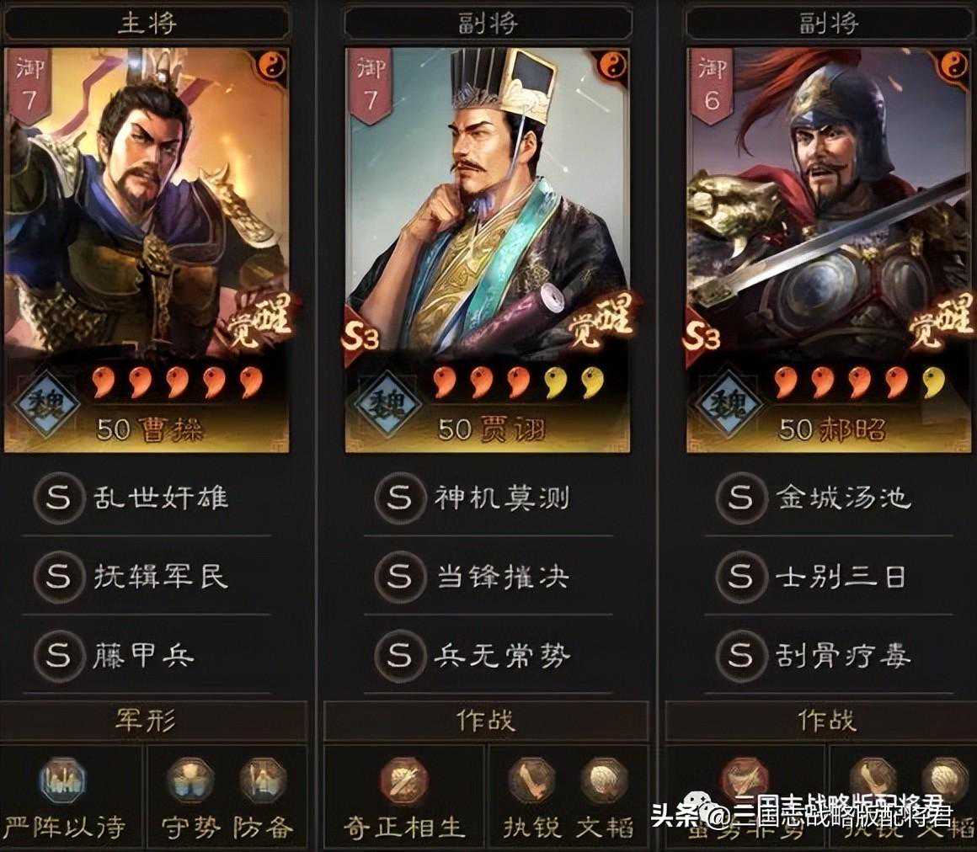Tap the 严阵以待 formation icon

[x=62, y=780]
